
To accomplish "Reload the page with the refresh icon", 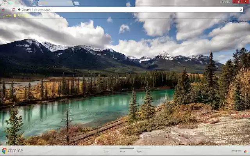I will [x=13, y=9].
